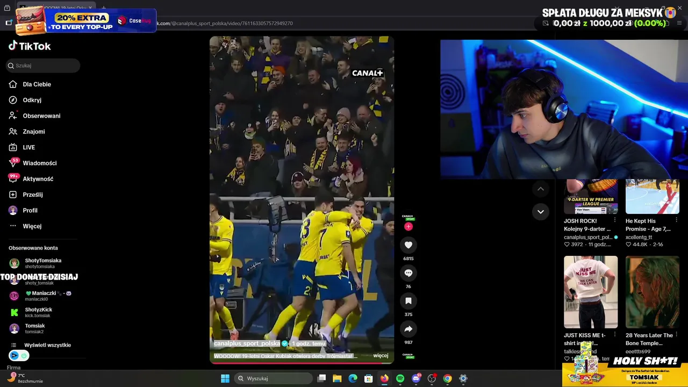
Task: Open Task View on taskbar
Action: (x=321, y=378)
